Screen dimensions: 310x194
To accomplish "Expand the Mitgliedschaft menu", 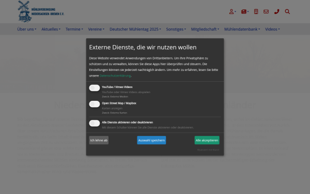I will click(205, 29).
